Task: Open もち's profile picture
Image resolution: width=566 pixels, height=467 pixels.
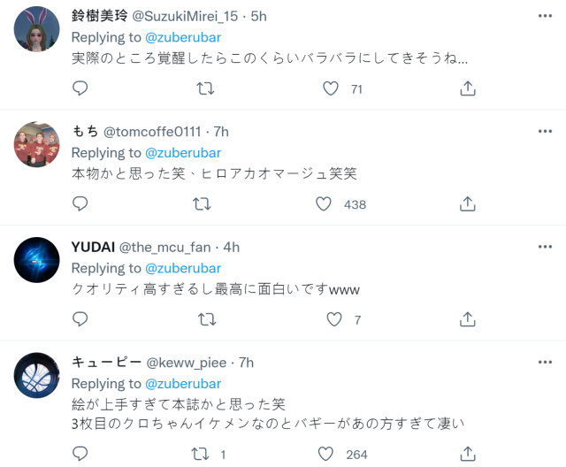Action: (x=37, y=144)
